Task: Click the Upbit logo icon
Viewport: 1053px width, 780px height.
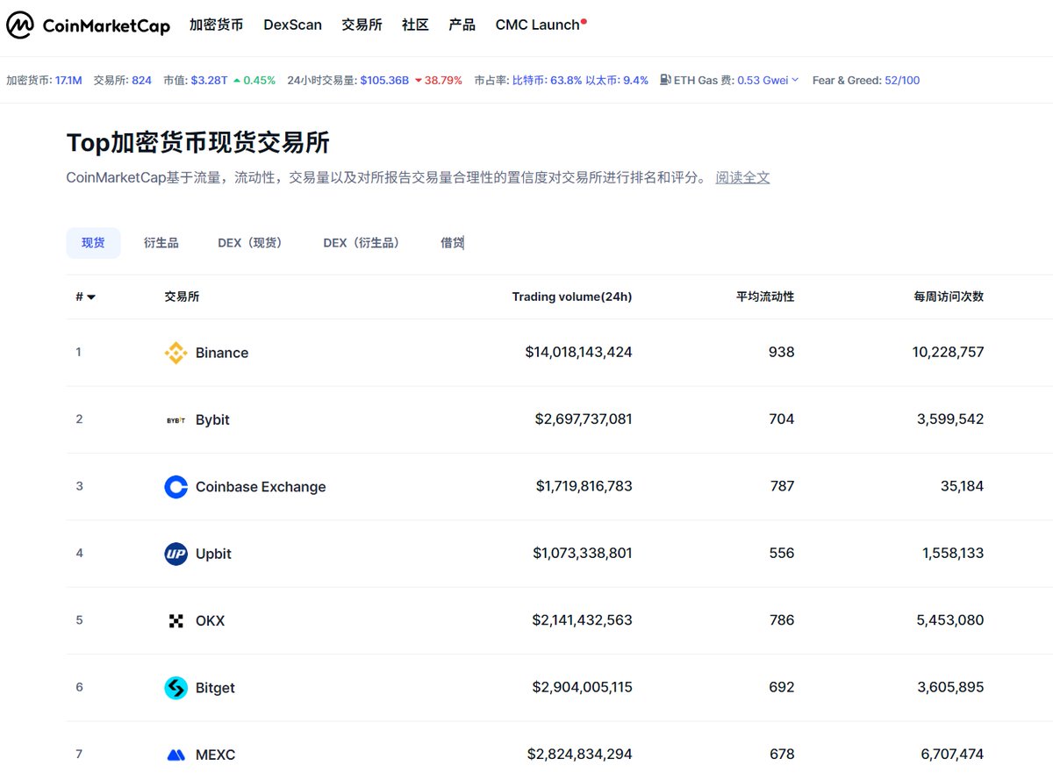Action: tap(175, 554)
